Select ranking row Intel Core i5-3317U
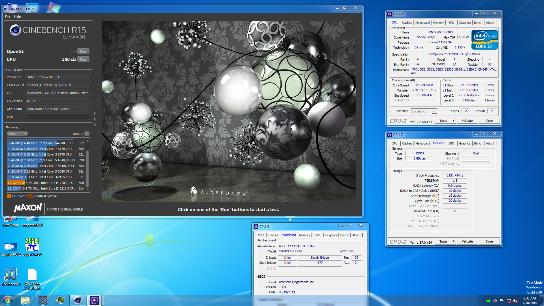The height and width of the screenshot is (306, 544). (x=46, y=188)
